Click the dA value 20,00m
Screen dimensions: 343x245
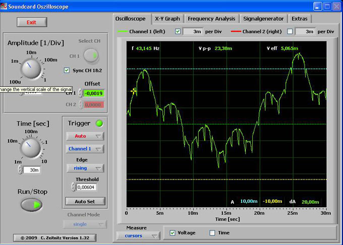point(310,202)
